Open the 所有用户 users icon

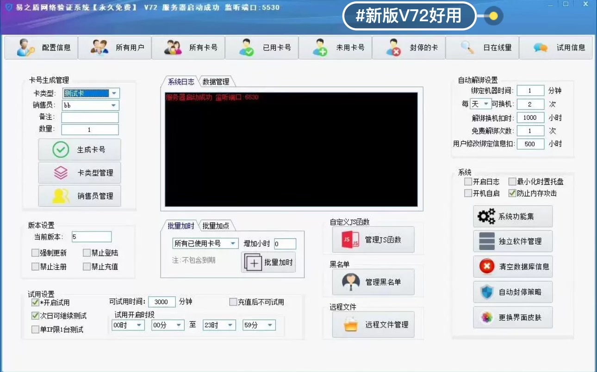pyautogui.click(x=99, y=47)
